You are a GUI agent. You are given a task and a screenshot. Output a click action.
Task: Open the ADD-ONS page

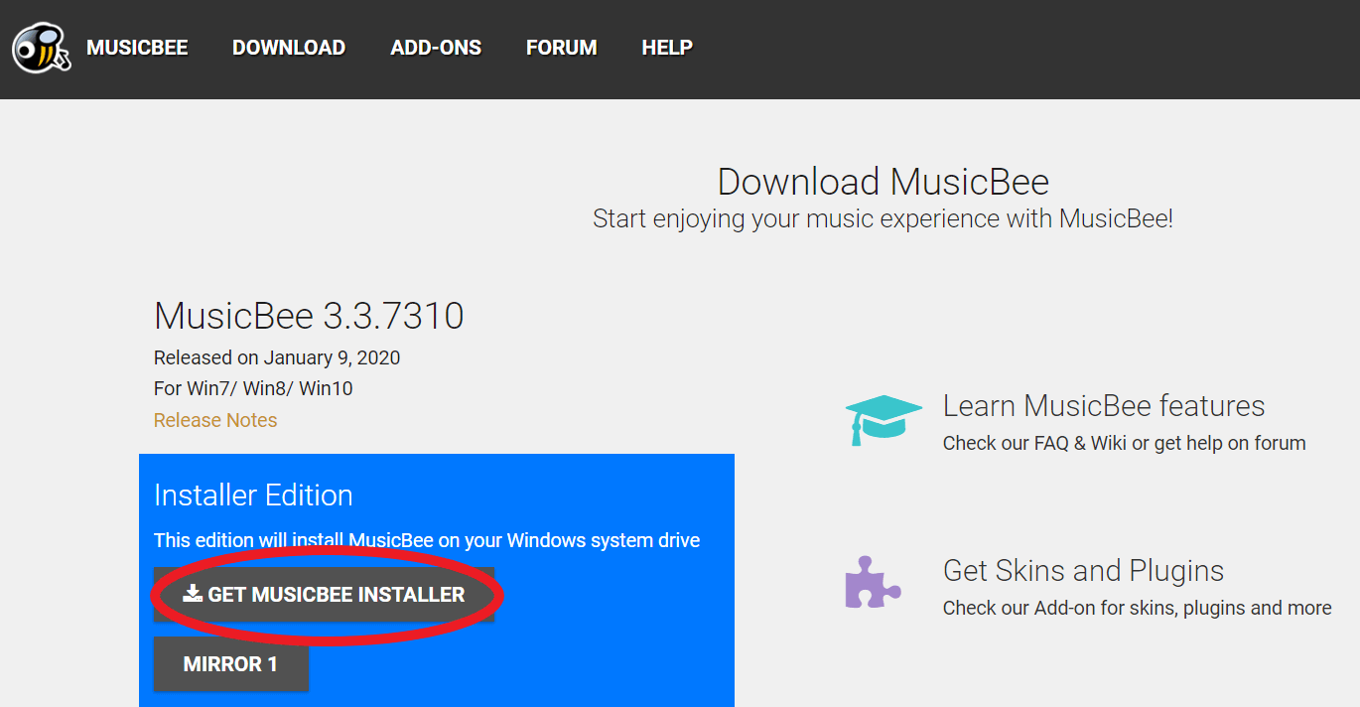(436, 48)
